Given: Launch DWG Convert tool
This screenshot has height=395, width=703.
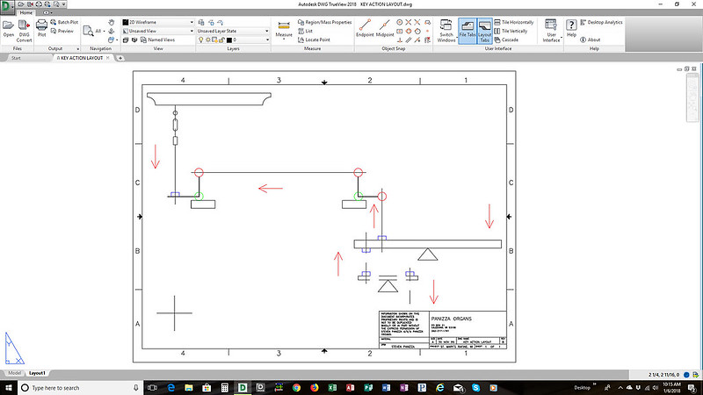Looking at the screenshot, I should point(24,25).
